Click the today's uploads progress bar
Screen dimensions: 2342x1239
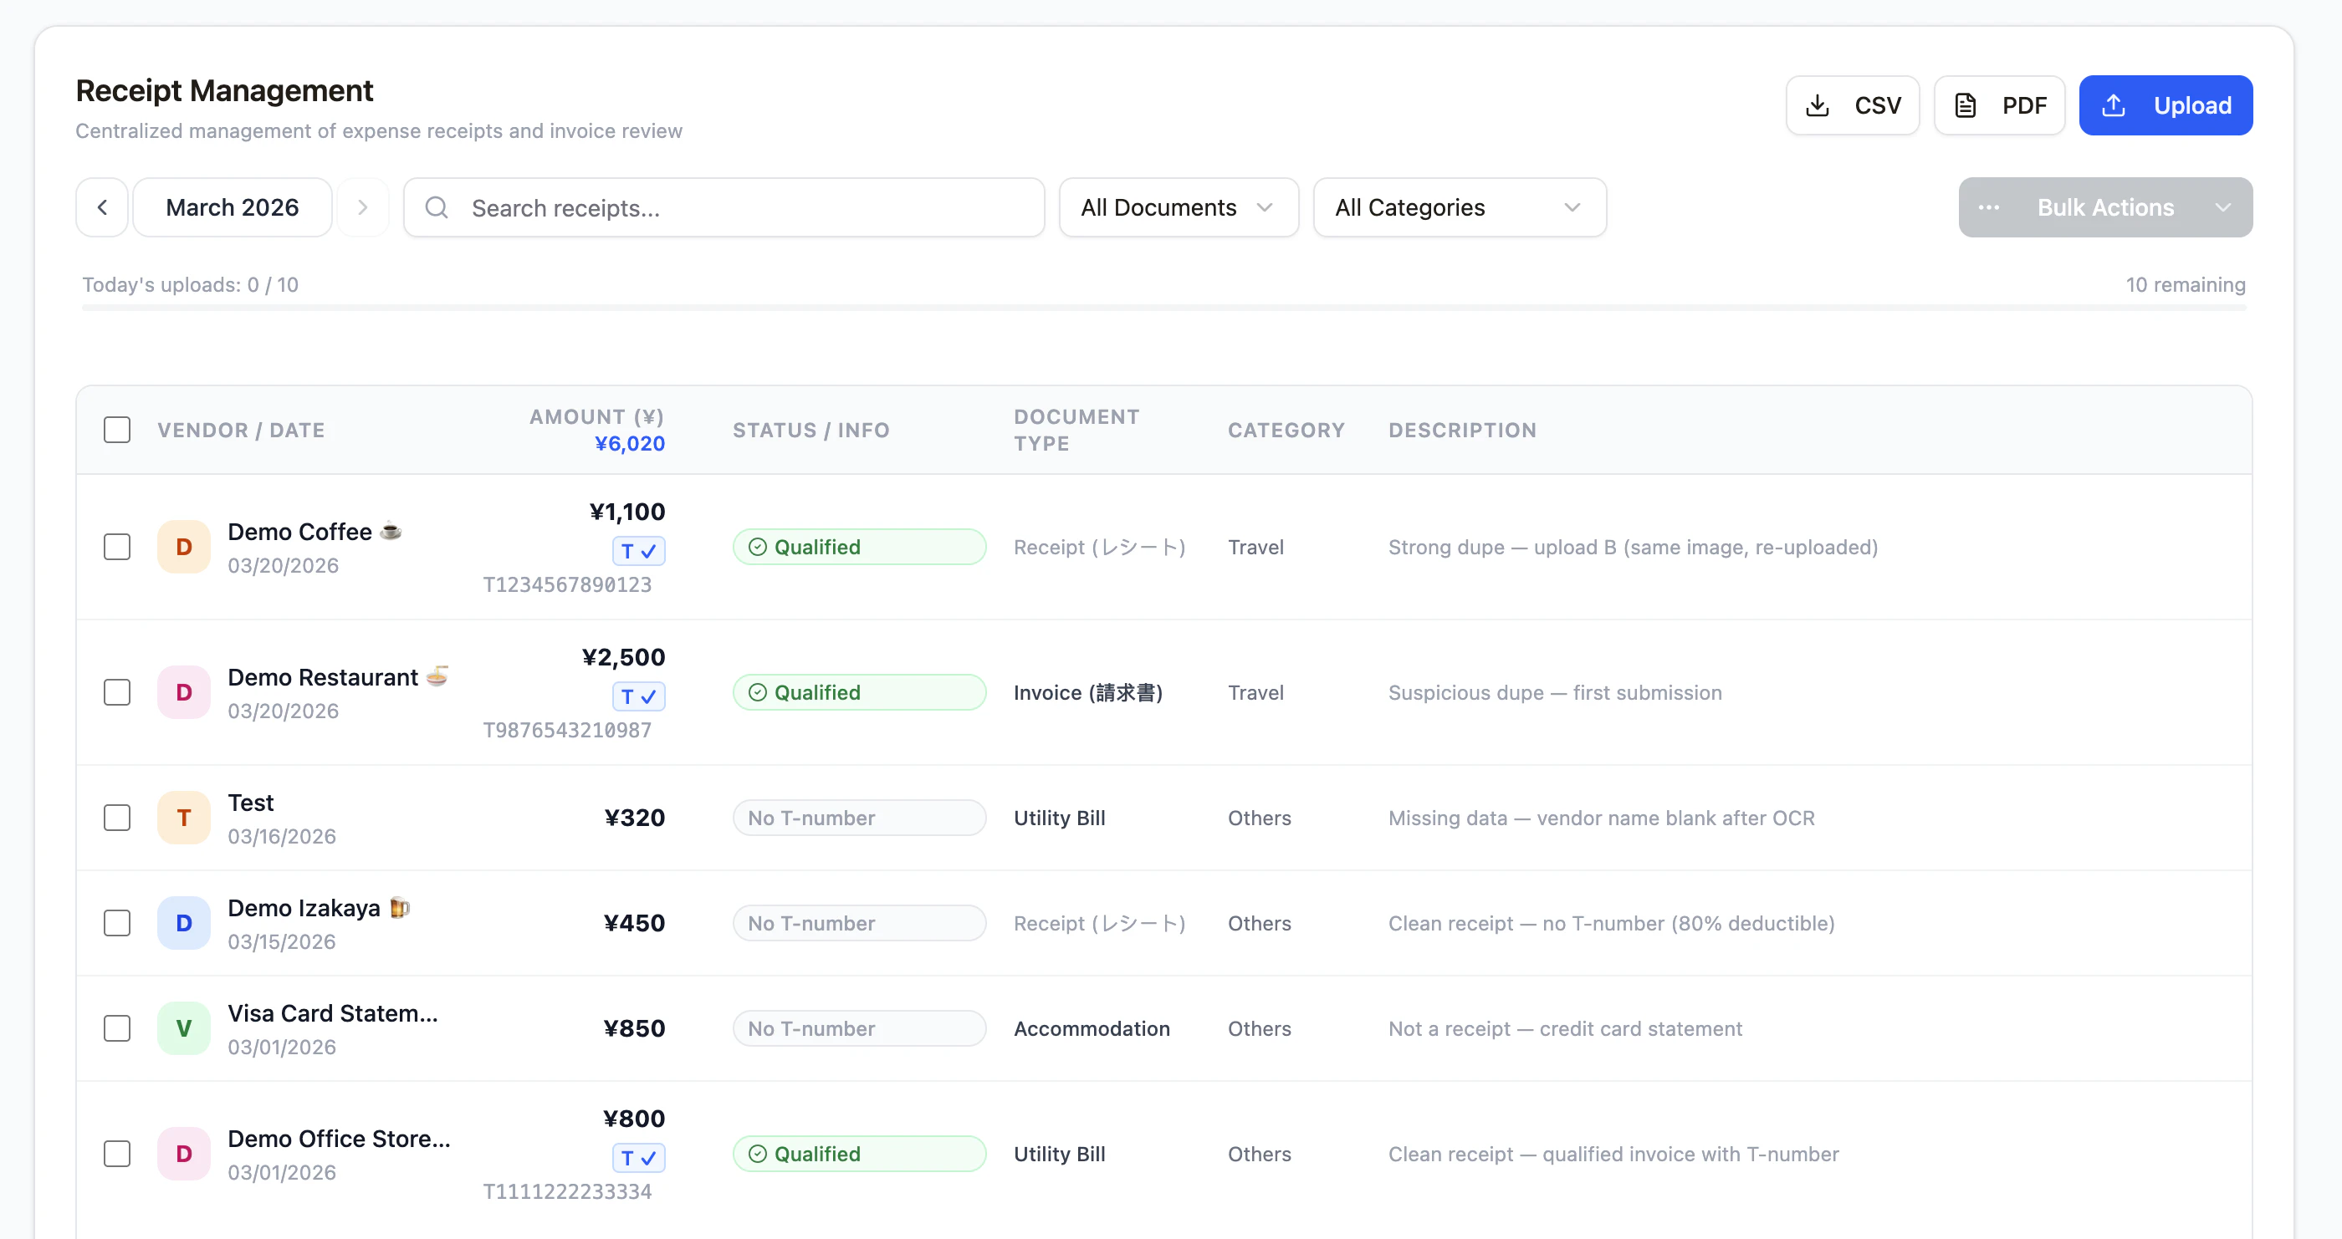tap(1163, 308)
